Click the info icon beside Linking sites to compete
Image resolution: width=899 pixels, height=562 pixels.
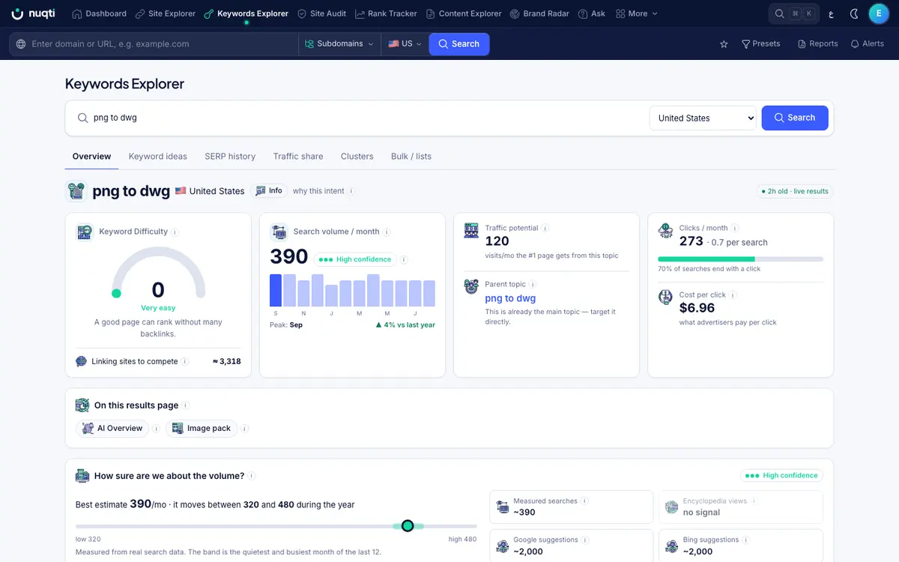(x=185, y=361)
